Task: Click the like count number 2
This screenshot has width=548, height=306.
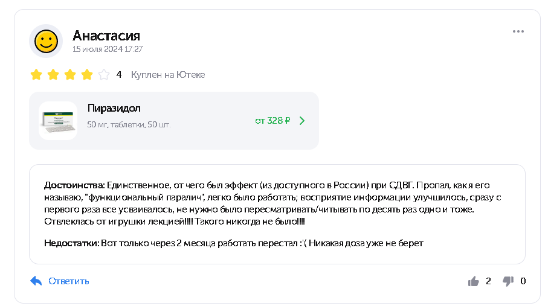Action: (488, 281)
